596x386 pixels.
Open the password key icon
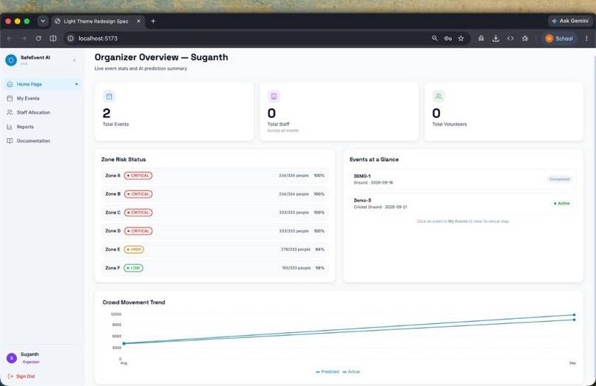[448, 38]
